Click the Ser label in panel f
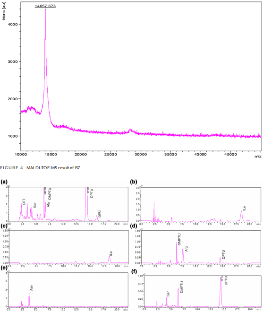This screenshot has width=263, height=313. pos(168,294)
